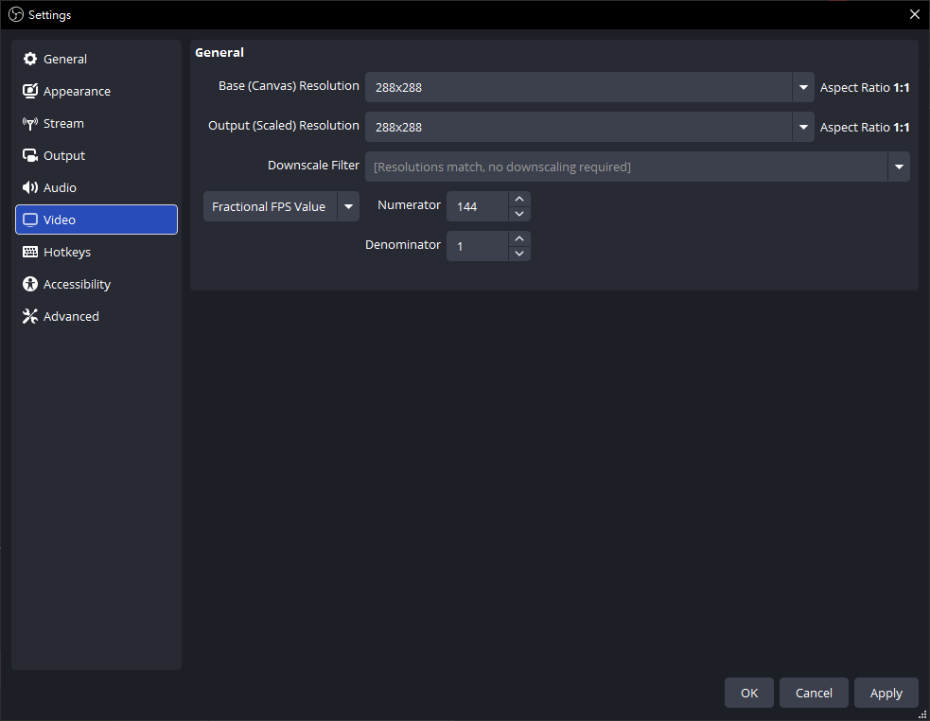Click the Accessibility person icon

29,284
